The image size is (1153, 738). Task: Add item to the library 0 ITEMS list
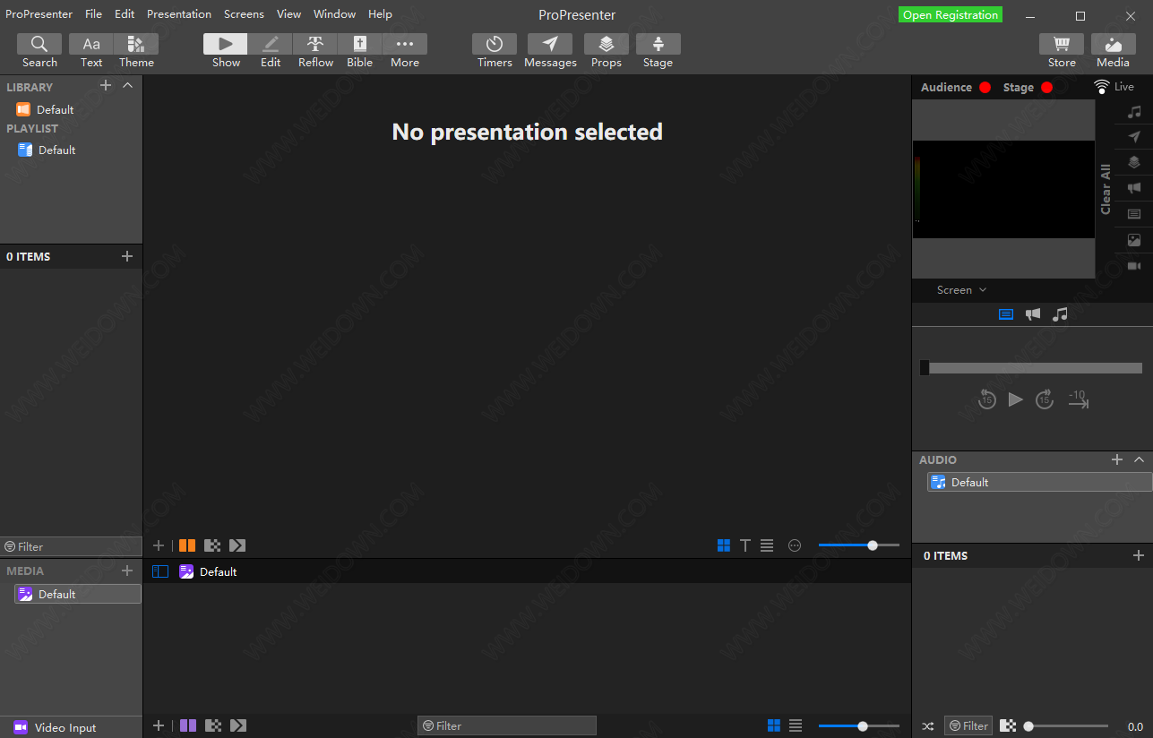[x=126, y=256]
